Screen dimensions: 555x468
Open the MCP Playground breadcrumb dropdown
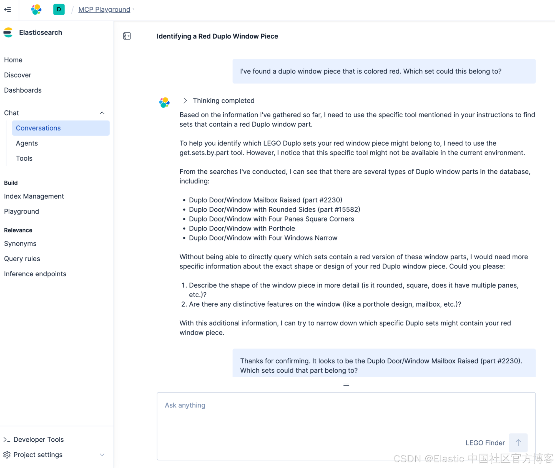click(x=104, y=9)
